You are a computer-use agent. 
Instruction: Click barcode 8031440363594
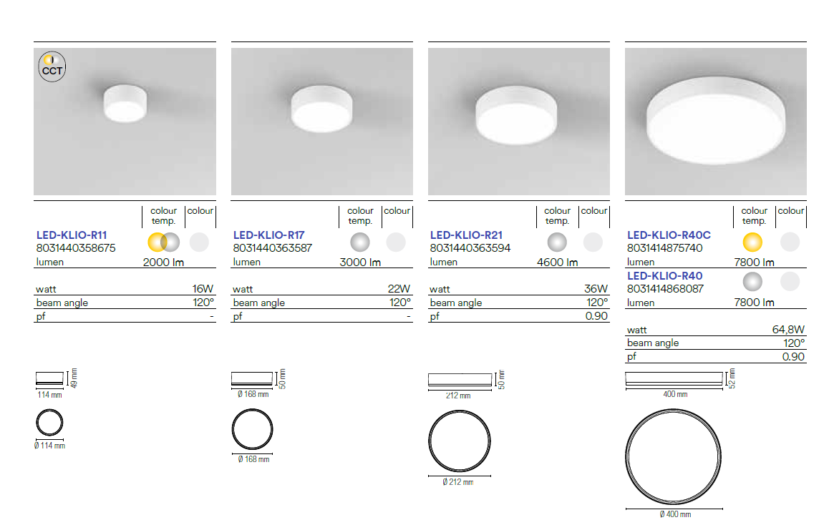click(x=470, y=248)
